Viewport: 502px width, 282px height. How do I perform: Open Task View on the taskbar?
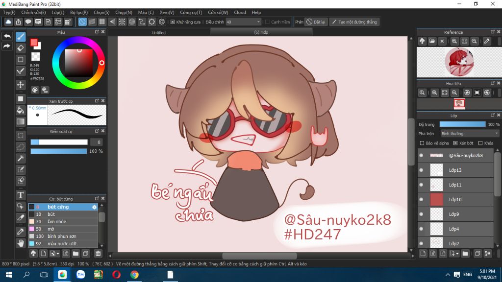pos(44,275)
